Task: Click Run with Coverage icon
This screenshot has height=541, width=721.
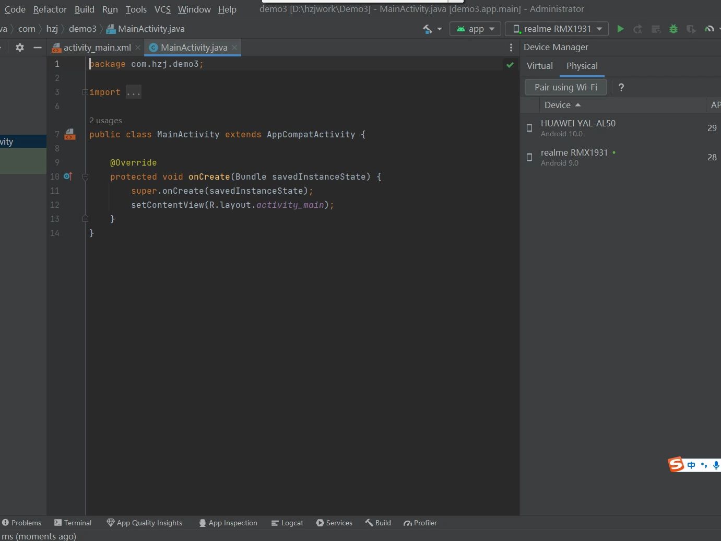Action: point(691,29)
